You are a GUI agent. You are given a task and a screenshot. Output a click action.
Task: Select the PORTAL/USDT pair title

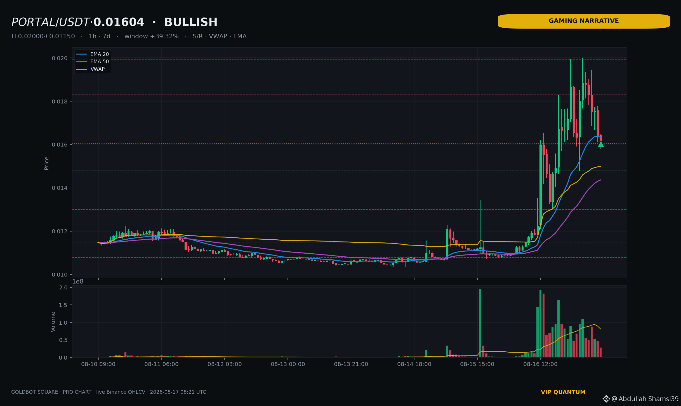click(x=50, y=22)
